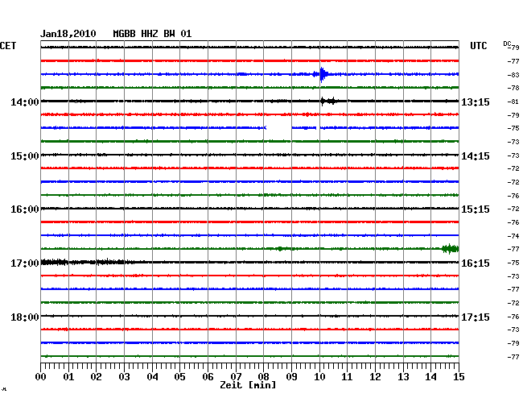Screen dimensions: 523x398
Task: Click the DC column header
Action: tap(507, 44)
